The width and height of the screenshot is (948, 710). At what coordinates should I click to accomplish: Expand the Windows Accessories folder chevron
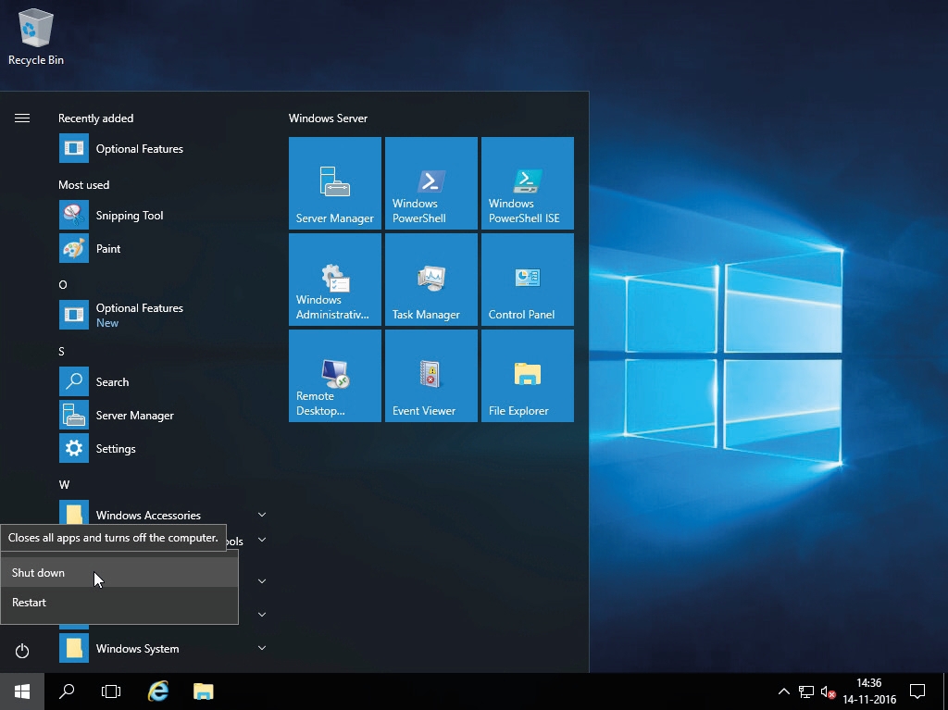click(x=262, y=515)
